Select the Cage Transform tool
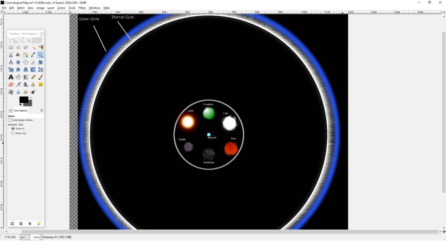446x249 pixels. point(41,70)
